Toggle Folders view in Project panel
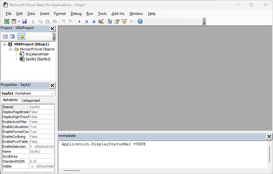The height and width of the screenshot is (174, 273). pos(21,36)
